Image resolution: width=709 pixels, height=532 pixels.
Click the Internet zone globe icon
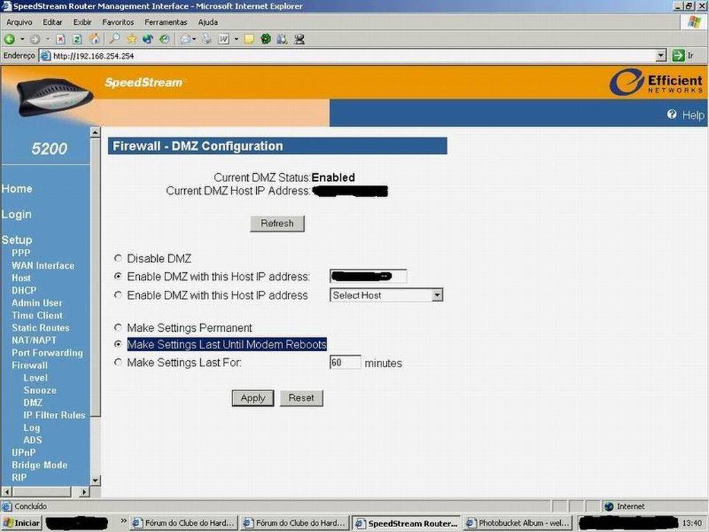tap(609, 506)
